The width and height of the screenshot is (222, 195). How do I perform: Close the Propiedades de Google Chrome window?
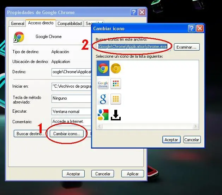point(142,12)
